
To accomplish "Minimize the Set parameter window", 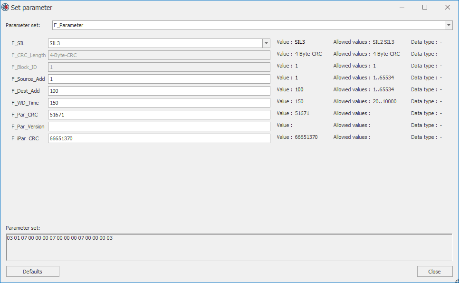I will pyautogui.click(x=402, y=7).
